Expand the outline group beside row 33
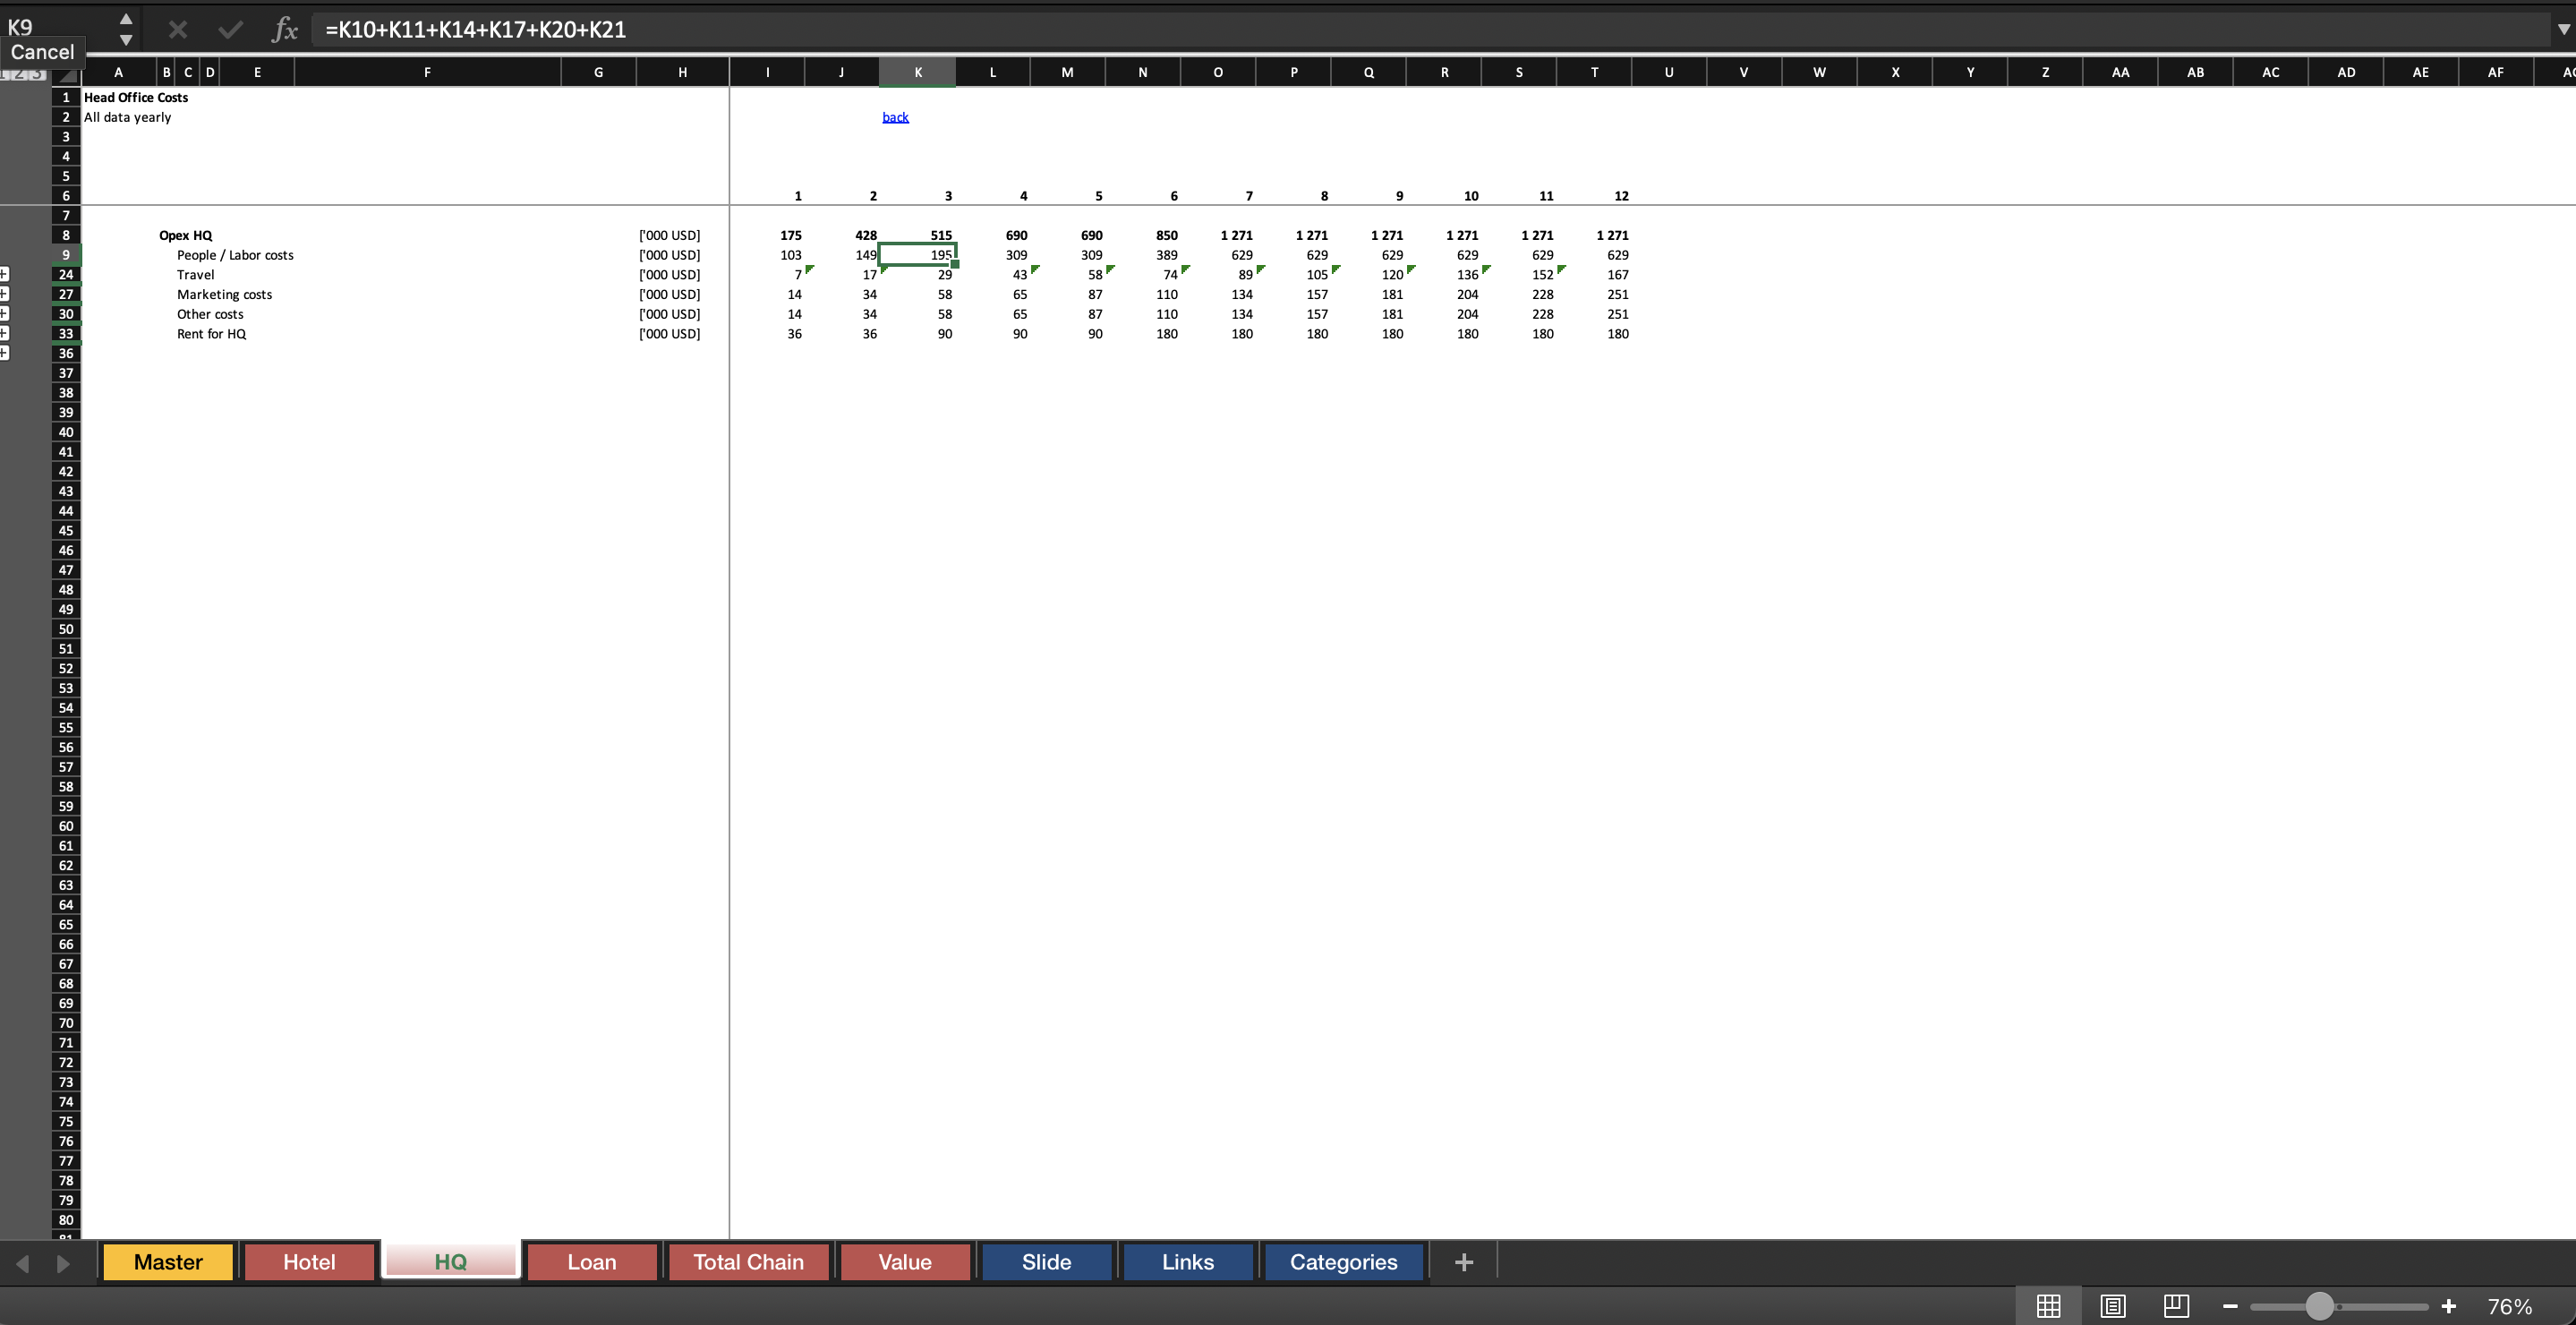2576x1325 pixels. 5,333
